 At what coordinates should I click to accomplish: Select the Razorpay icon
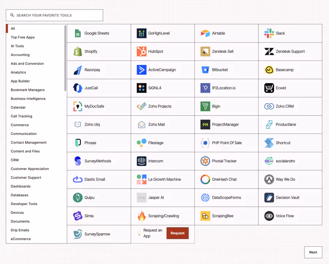click(78, 70)
